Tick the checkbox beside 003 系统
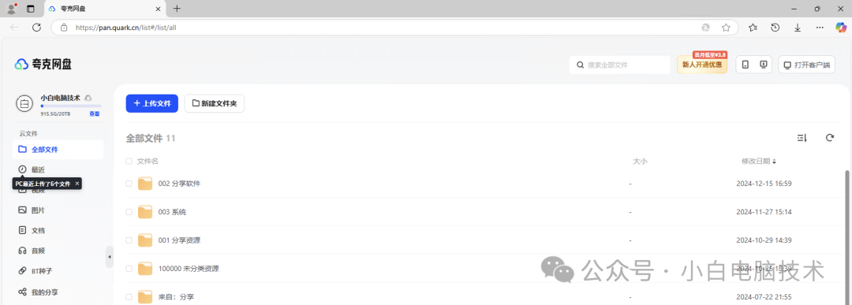 pos(129,212)
